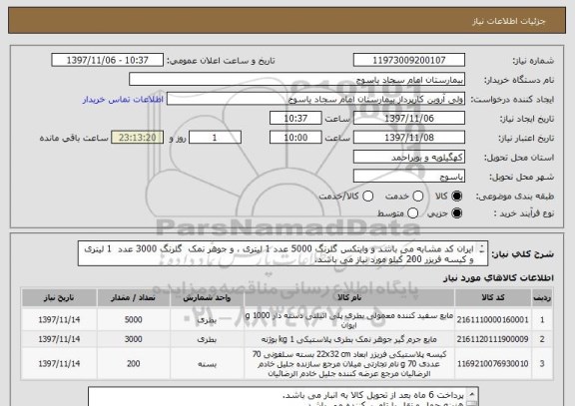Image resolution: width=575 pixels, height=406 pixels.
Task: Click the validity time field 10:00
Action: pyautogui.click(x=295, y=138)
